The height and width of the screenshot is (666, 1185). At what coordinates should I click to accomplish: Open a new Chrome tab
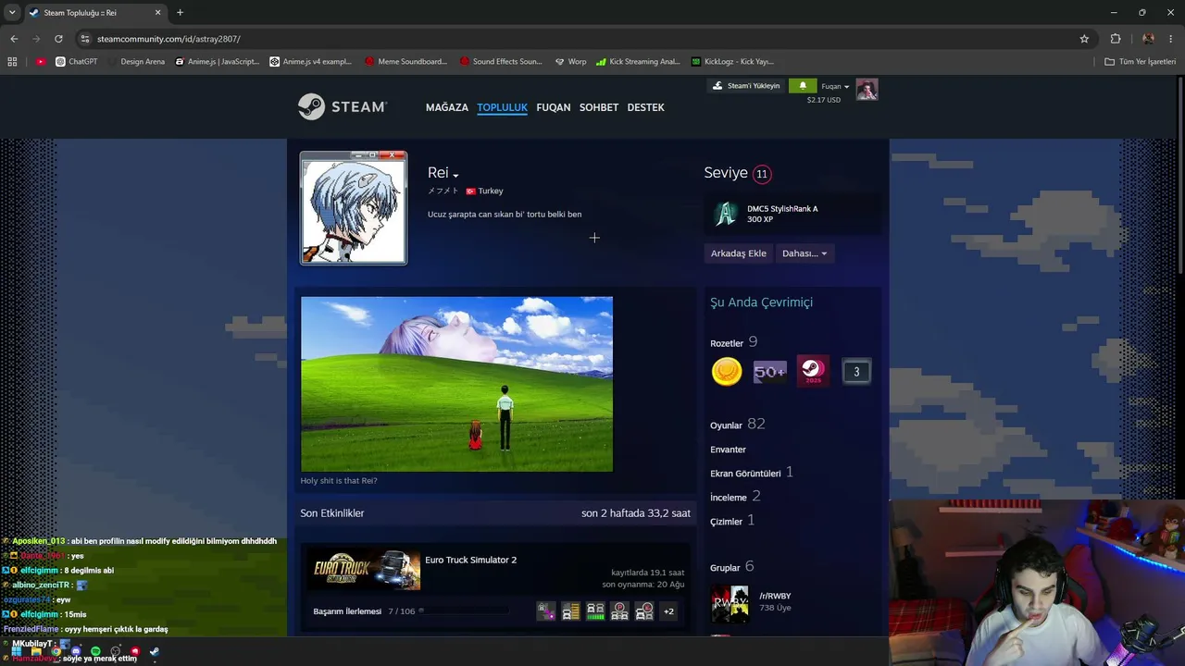point(180,13)
